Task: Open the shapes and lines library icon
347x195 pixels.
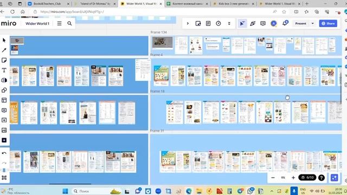Action: tap(4, 80)
